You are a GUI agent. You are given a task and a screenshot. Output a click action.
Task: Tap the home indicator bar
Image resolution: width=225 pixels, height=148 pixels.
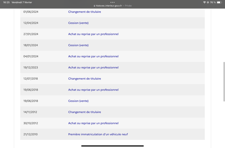[x=112, y=146]
